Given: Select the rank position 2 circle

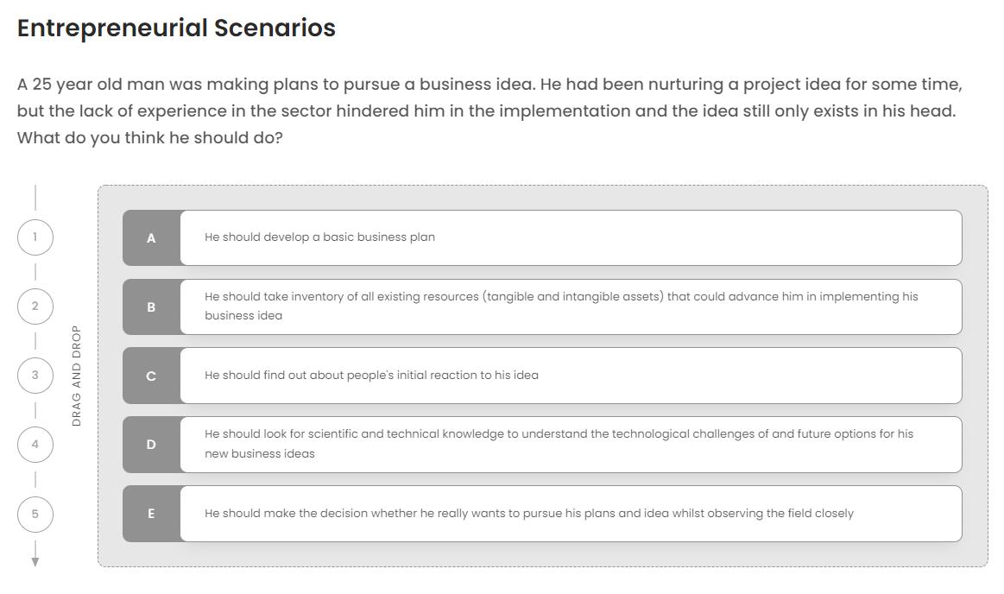Looking at the screenshot, I should 35,306.
